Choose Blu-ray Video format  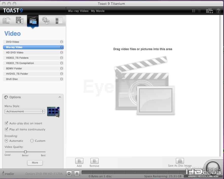coord(33,47)
